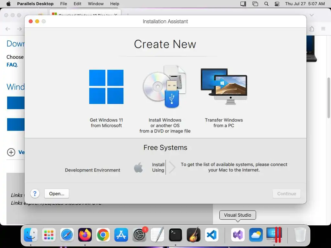Image resolution: width=331 pixels, height=248 pixels.
Task: Launch Google Chrome from the Dock
Action: (103, 235)
